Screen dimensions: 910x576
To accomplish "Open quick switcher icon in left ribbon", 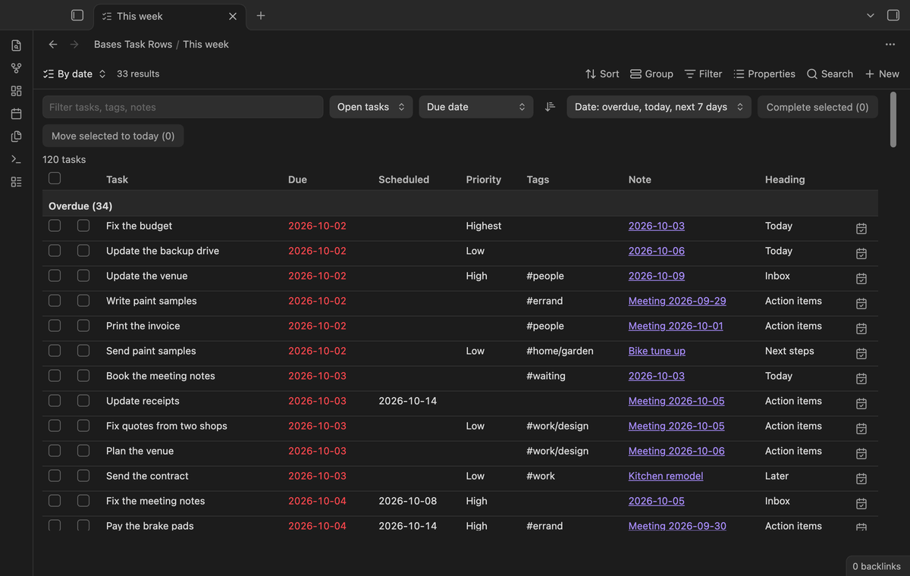I will (x=16, y=45).
